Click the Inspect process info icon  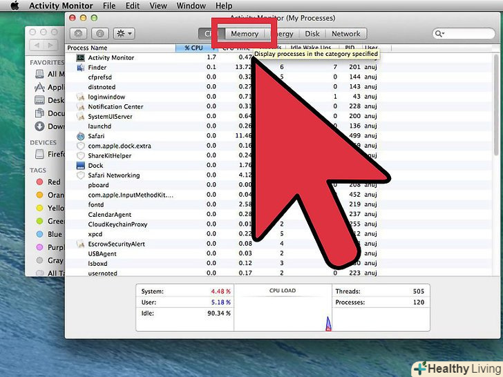click(99, 33)
